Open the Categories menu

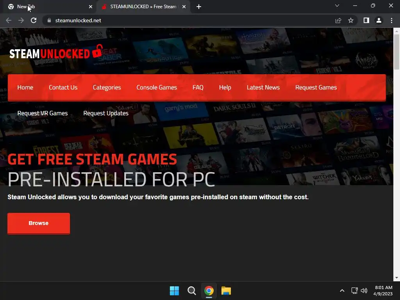107,87
